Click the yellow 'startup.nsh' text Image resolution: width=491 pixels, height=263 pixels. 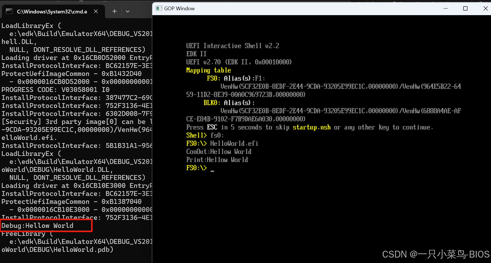click(312, 127)
